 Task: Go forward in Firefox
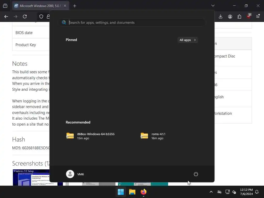pyautogui.click(x=15, y=16)
